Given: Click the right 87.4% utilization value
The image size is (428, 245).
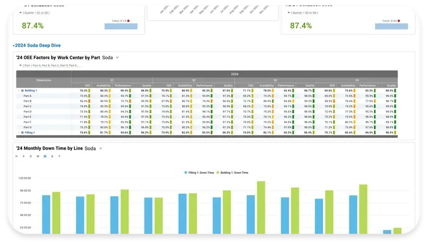Looking at the screenshot, I should [x=301, y=25].
